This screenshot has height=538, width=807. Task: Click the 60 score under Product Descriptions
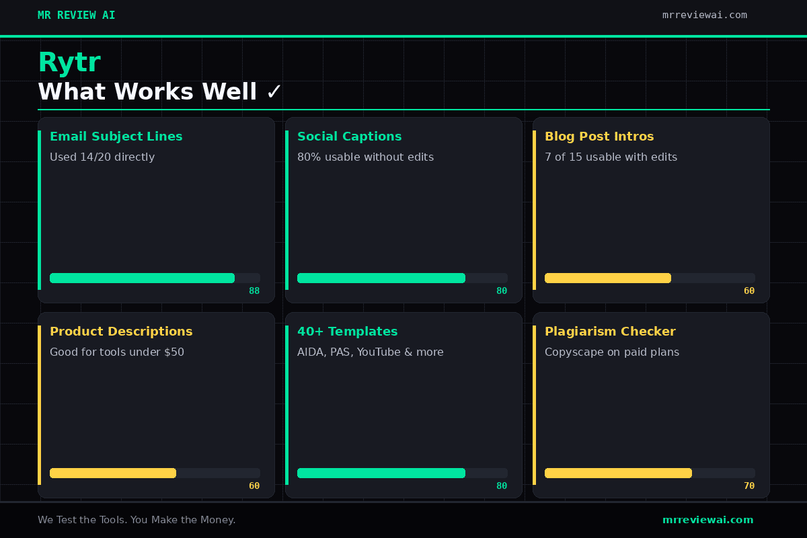click(x=254, y=486)
